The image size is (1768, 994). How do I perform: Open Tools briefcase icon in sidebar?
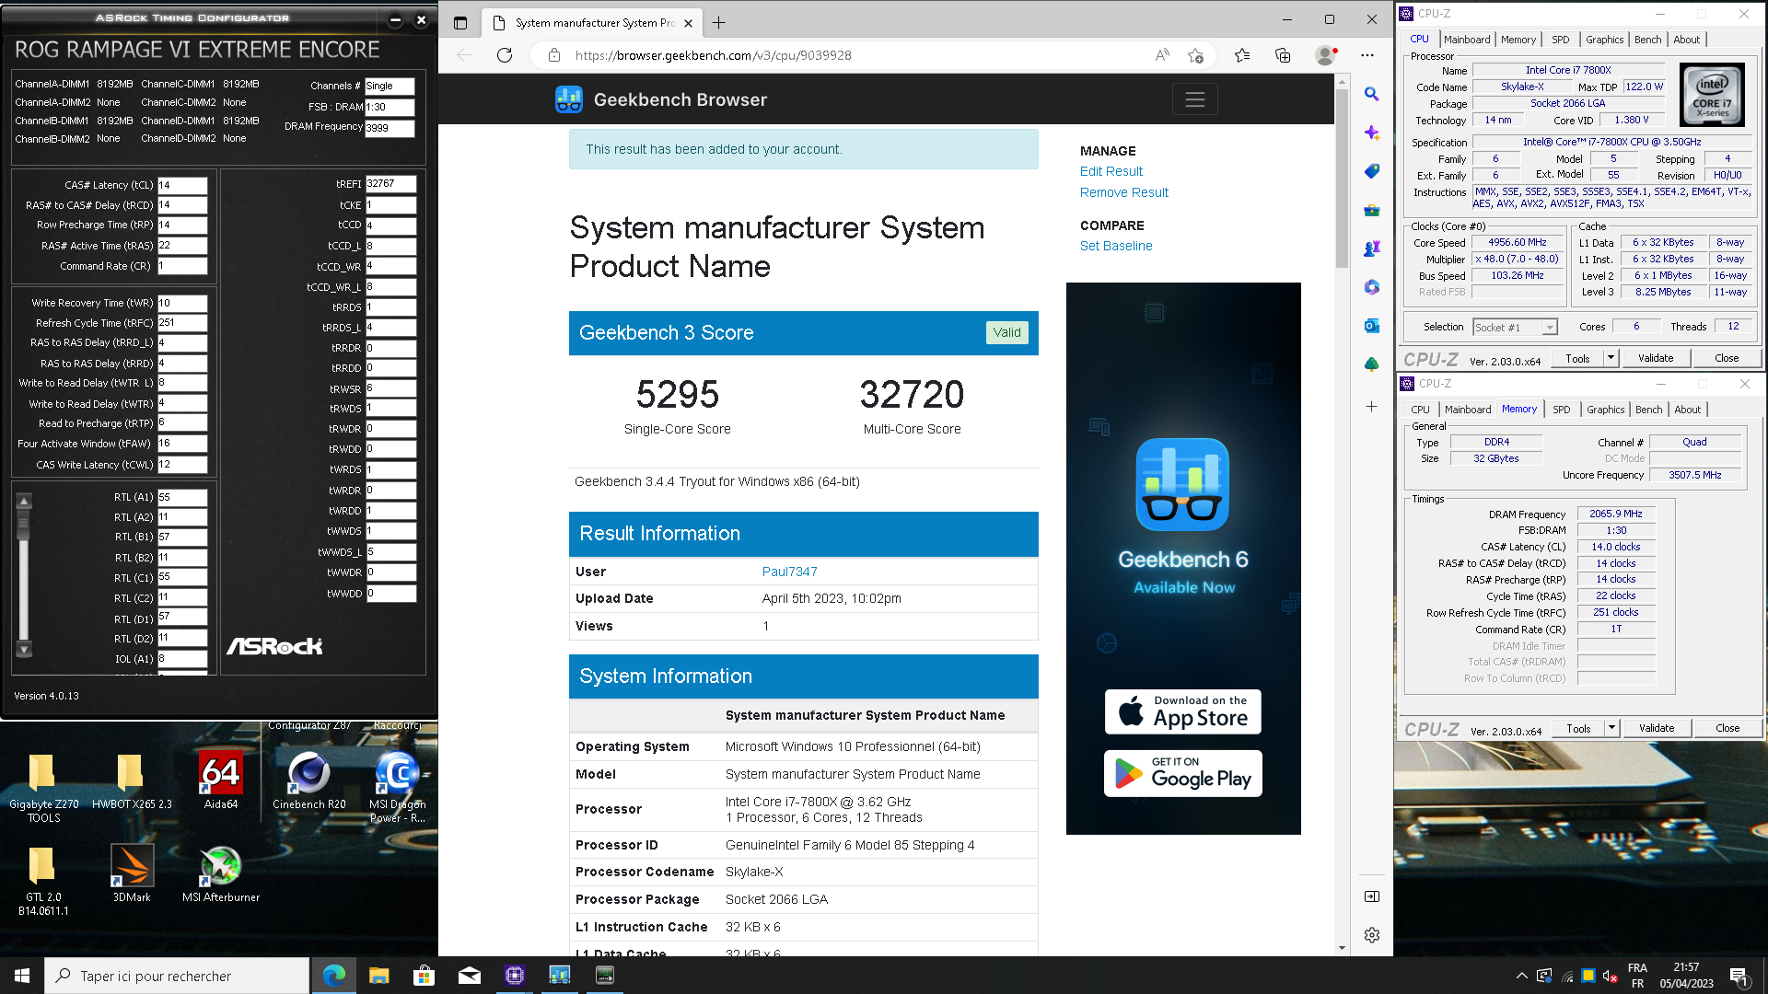(1372, 210)
